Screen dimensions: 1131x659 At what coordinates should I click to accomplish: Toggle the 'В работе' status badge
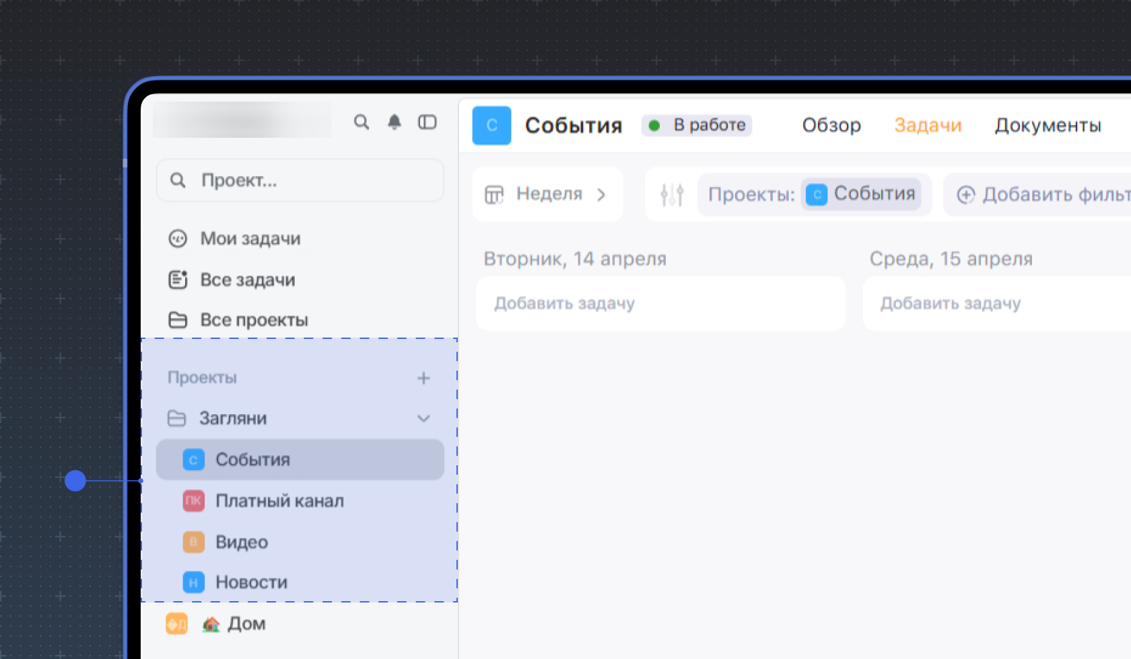[697, 125]
